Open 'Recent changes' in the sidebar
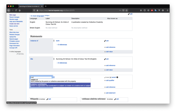Screen dimensions: 176x112 point(15,17)
